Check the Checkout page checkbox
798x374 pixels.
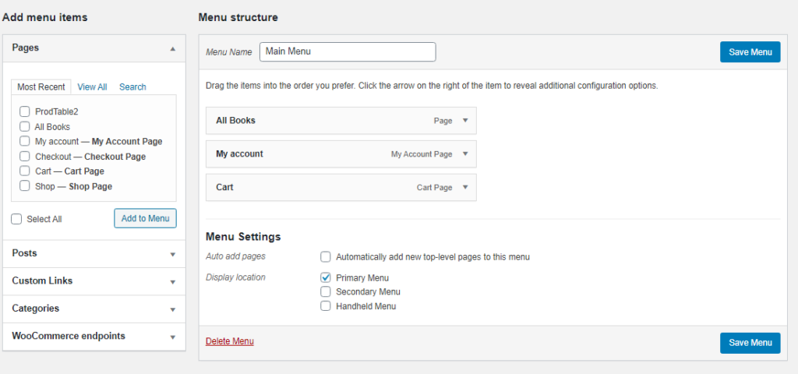coord(24,156)
